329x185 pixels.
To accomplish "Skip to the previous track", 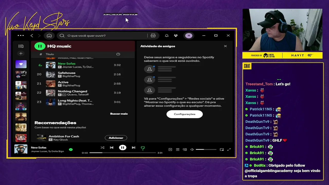I will click(x=112, y=148).
